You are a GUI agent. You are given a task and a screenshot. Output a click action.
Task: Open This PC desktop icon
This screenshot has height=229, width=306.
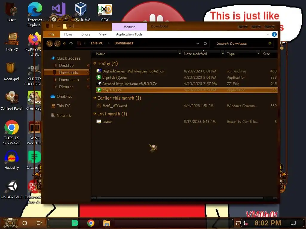12,42
